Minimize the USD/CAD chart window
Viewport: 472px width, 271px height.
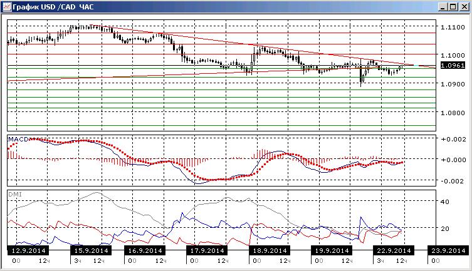[442, 7]
